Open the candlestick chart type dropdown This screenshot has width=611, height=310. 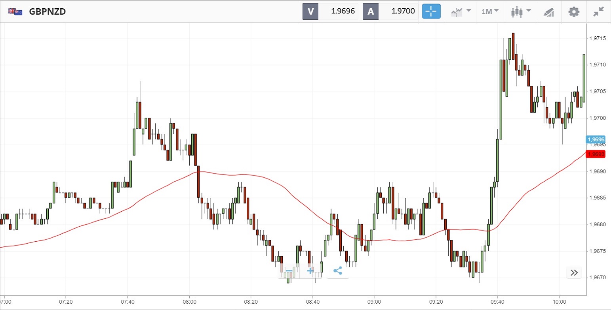click(x=520, y=11)
